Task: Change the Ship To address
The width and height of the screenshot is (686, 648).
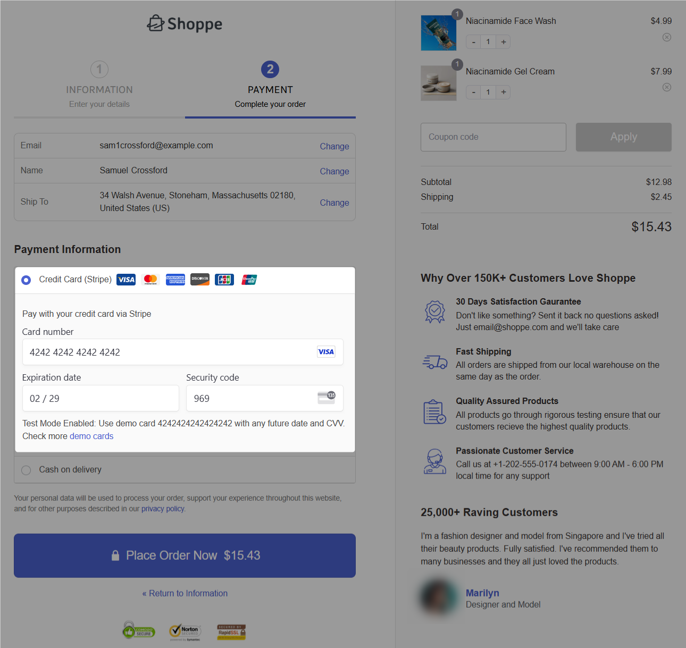Action: 334,203
